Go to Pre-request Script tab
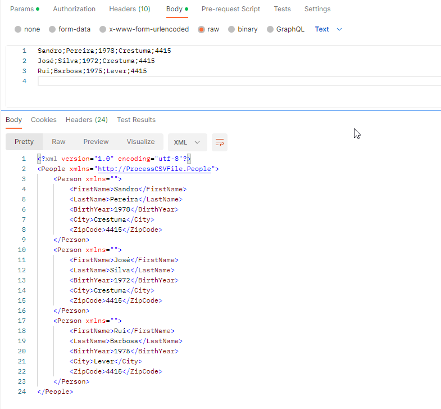Screen dimensions: 441x409 click(230, 9)
